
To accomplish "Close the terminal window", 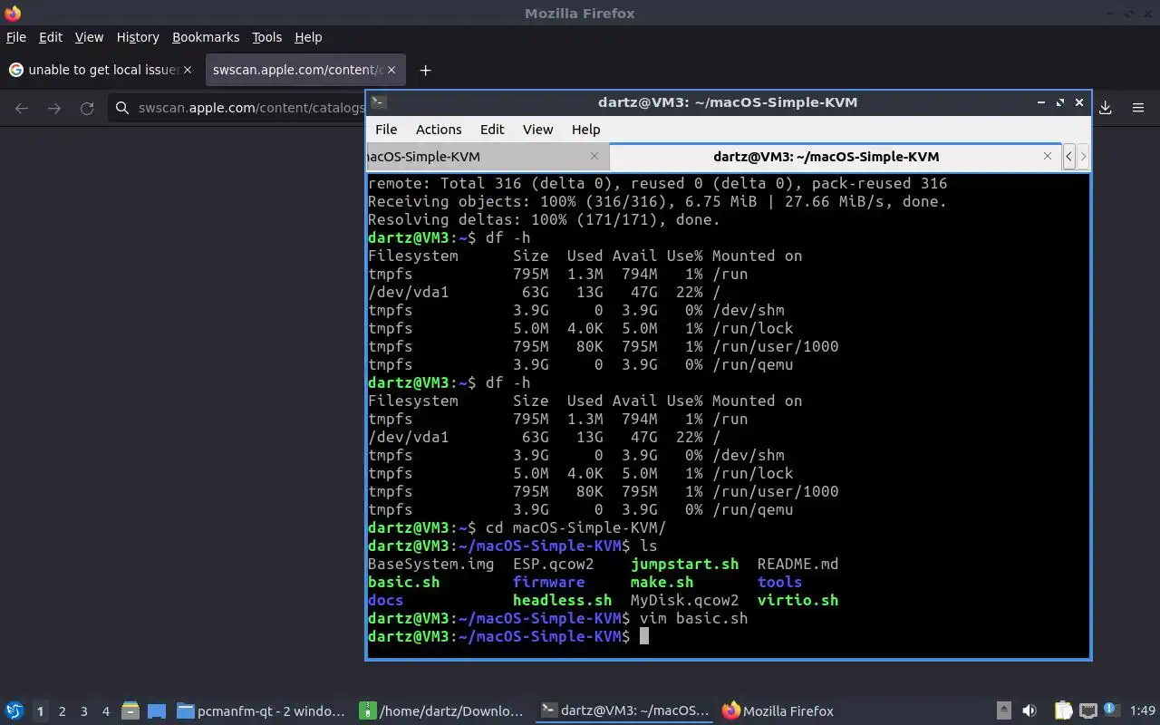I will [x=1079, y=102].
